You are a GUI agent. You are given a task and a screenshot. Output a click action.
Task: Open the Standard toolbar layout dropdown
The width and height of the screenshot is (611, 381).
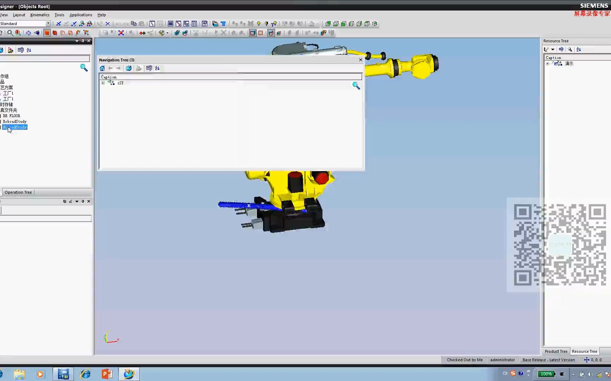tap(48, 24)
